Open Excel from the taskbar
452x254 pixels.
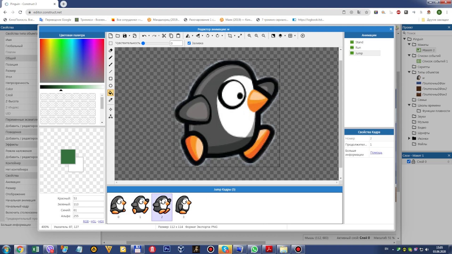36,249
